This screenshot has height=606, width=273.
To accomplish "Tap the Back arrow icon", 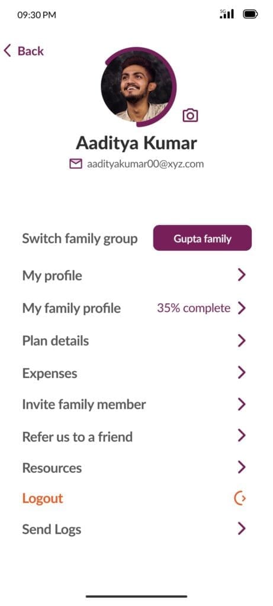I will [x=7, y=51].
